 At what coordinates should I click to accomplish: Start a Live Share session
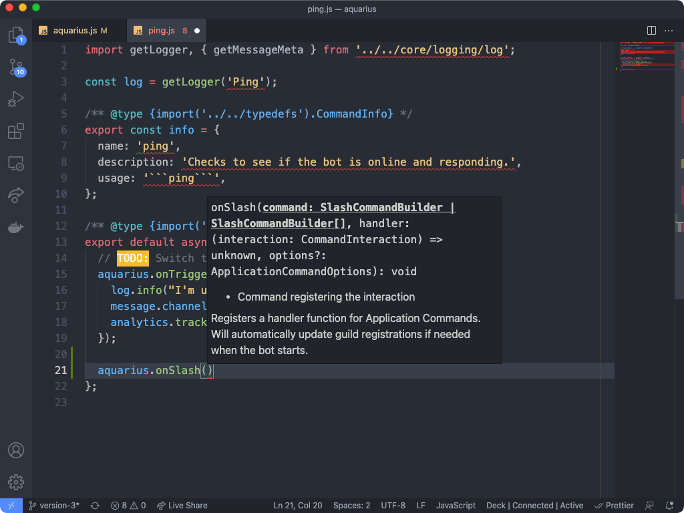(182, 506)
